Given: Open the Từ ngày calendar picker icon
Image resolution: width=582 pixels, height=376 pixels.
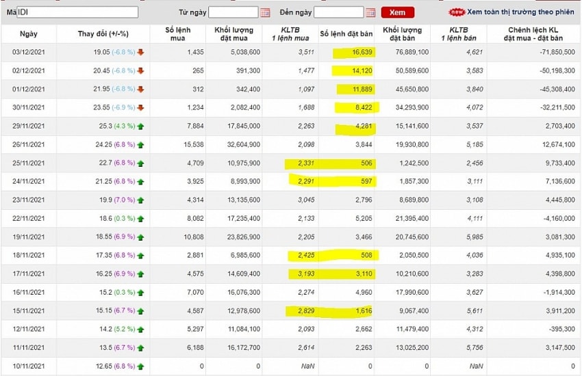Looking at the screenshot, I should (x=265, y=12).
